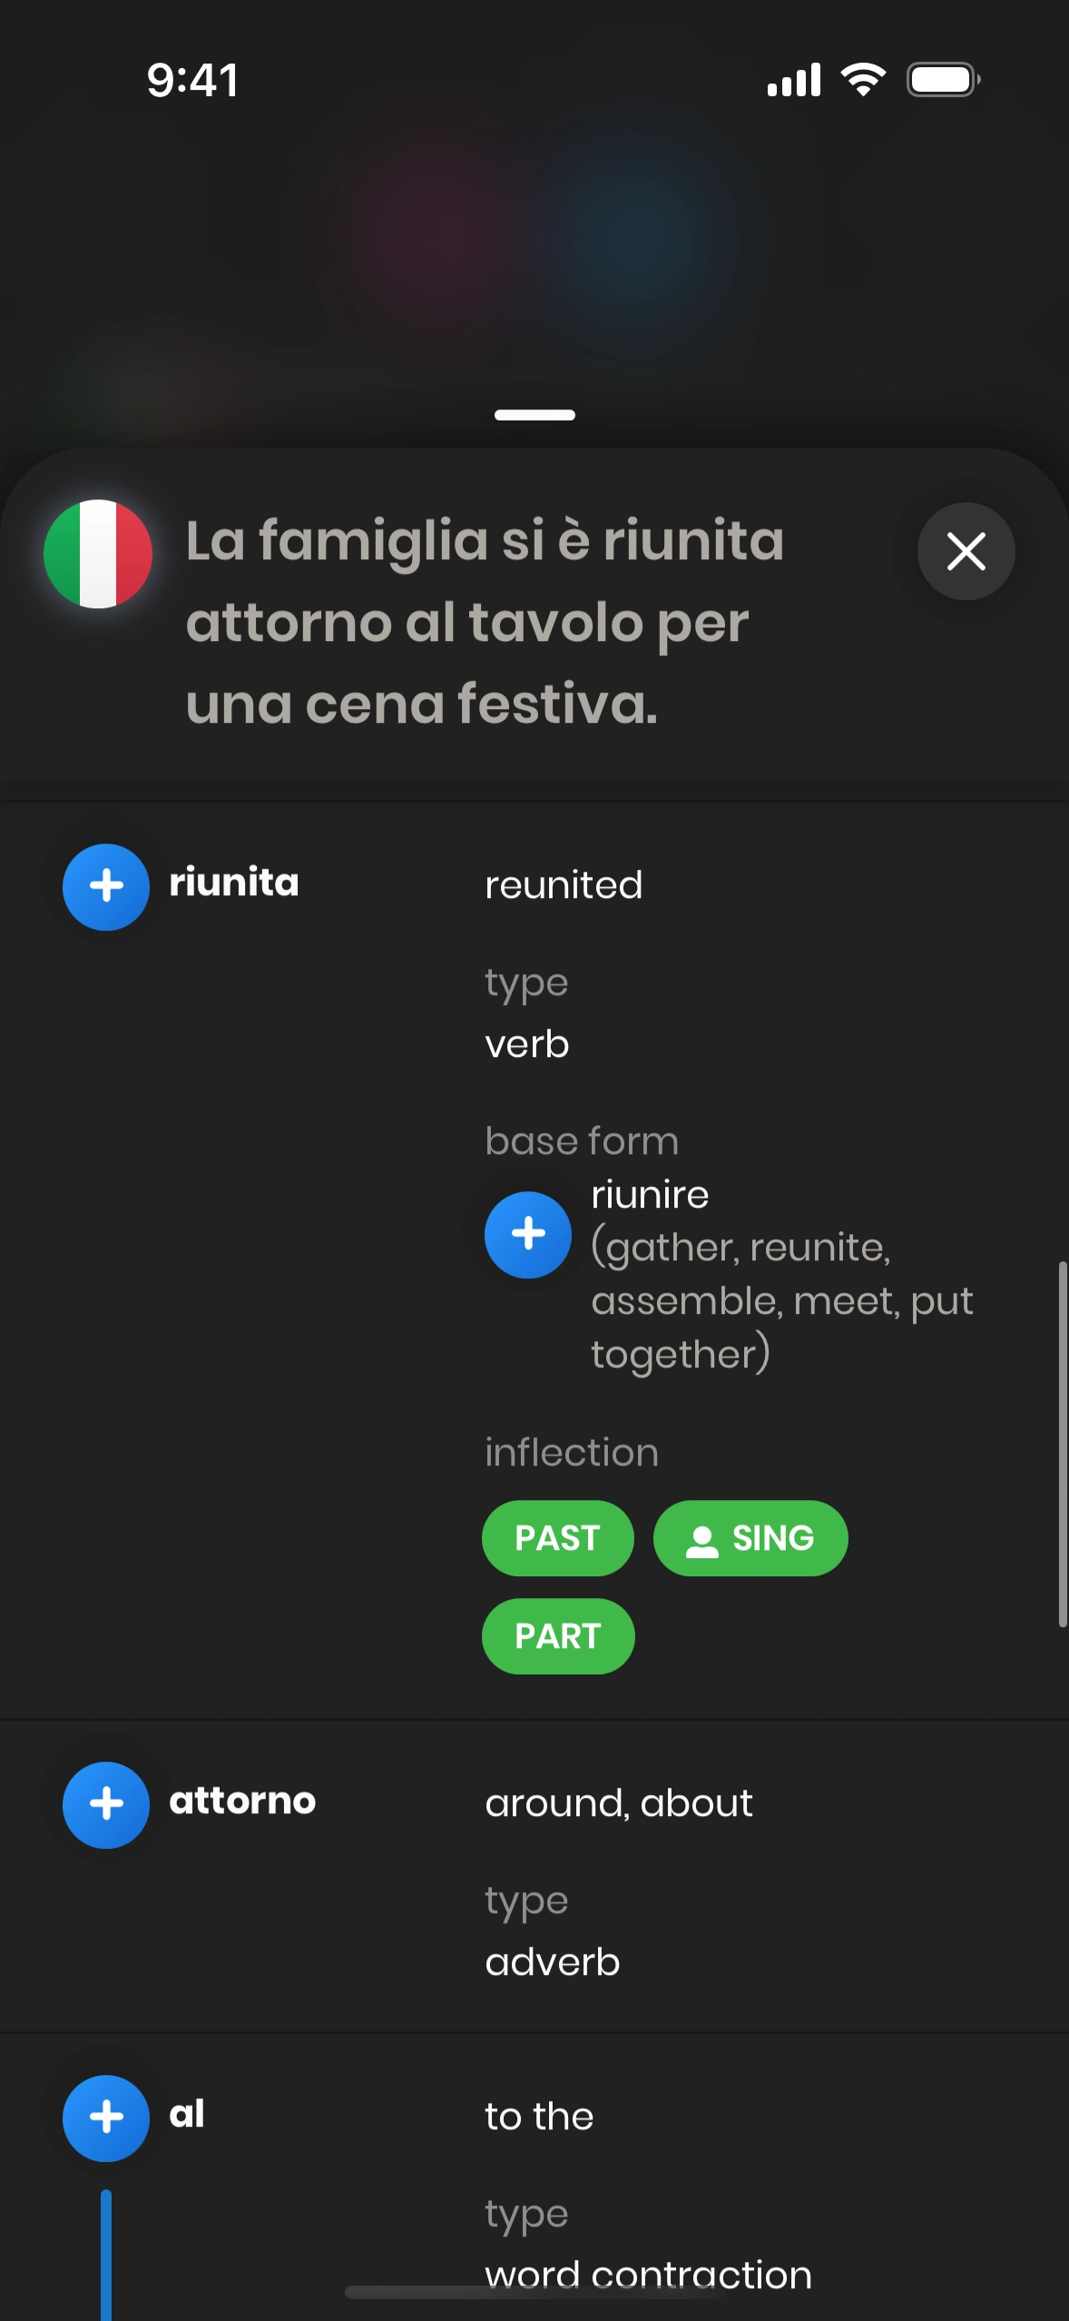Screen dimensions: 1069x2321
Task: Tap the Italian sentence text
Action: coord(485,622)
